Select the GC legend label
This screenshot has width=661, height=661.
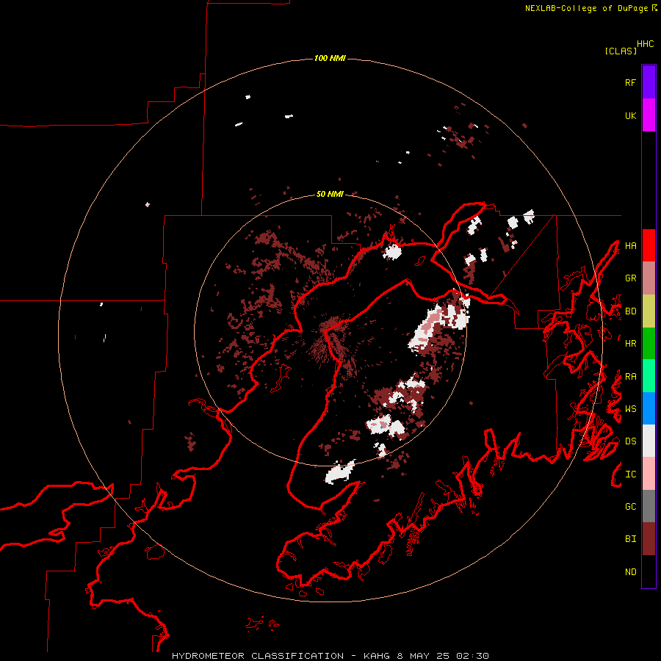(630, 507)
